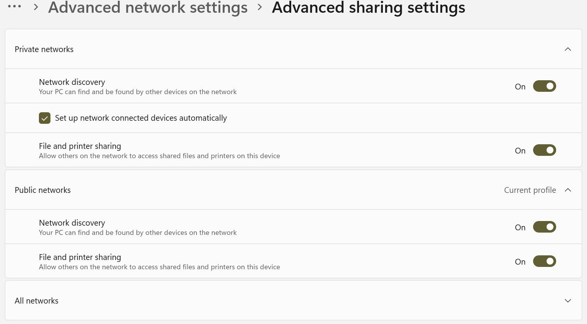Turn off Network discovery under Private networks
587x324 pixels.
pyautogui.click(x=544, y=86)
